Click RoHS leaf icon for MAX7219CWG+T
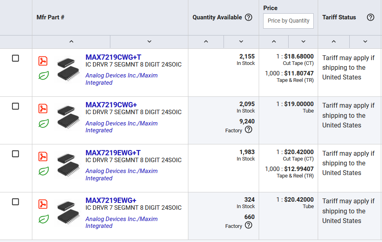Viewport: 382px width, 242px height. (x=44, y=75)
